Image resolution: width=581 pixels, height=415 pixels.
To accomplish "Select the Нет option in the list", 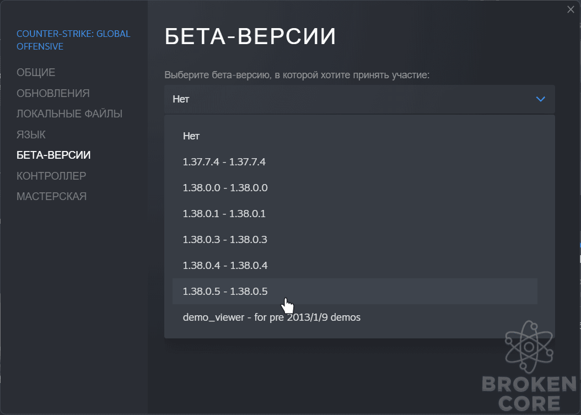I will [x=355, y=136].
